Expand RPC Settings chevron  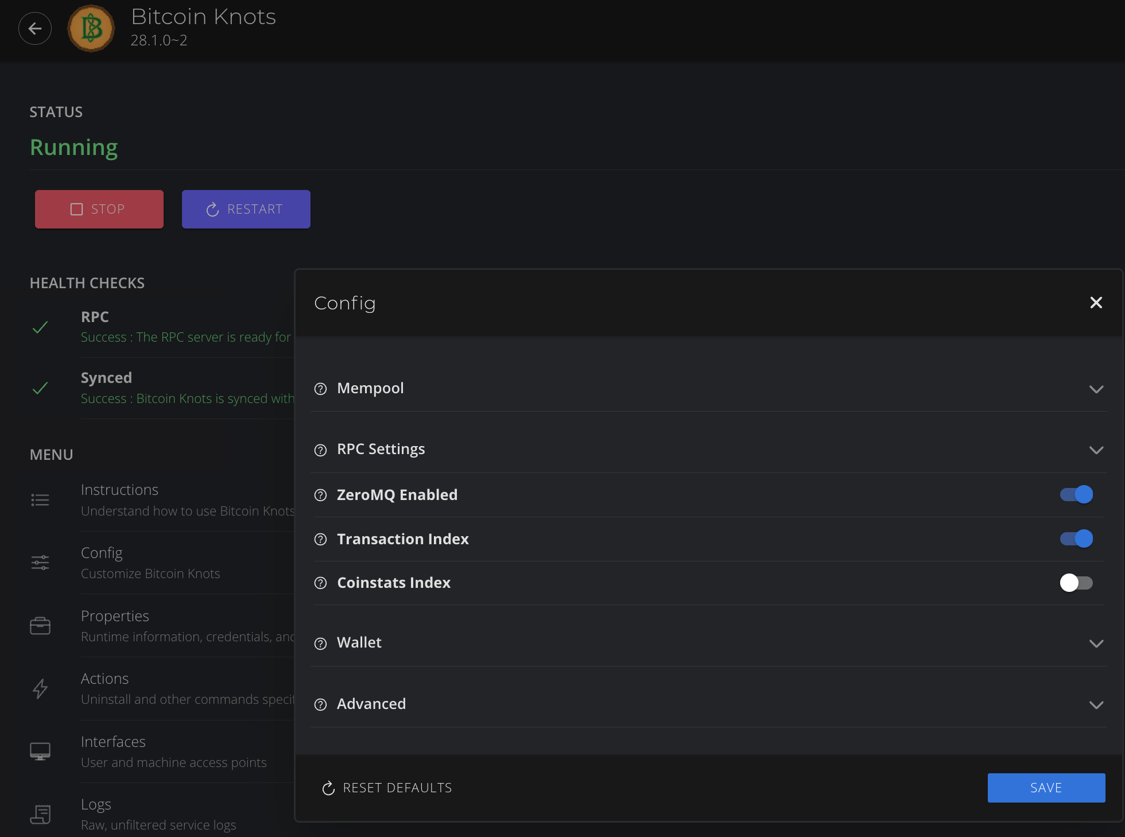tap(1096, 450)
